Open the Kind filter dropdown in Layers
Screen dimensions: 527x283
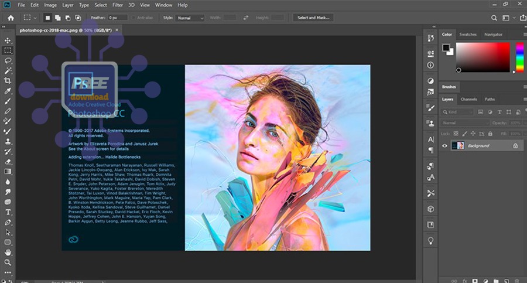click(x=457, y=112)
